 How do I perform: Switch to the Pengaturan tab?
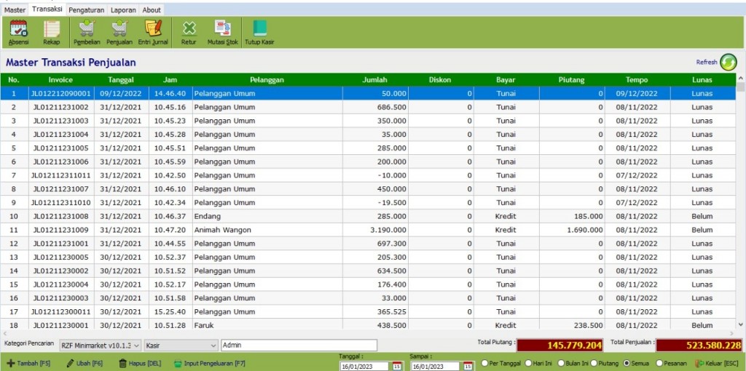(x=86, y=9)
